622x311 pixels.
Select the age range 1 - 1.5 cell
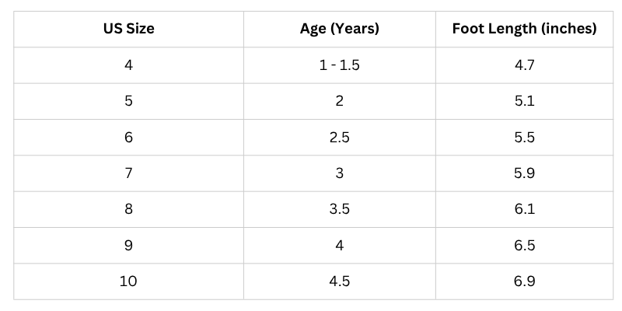[340, 65]
